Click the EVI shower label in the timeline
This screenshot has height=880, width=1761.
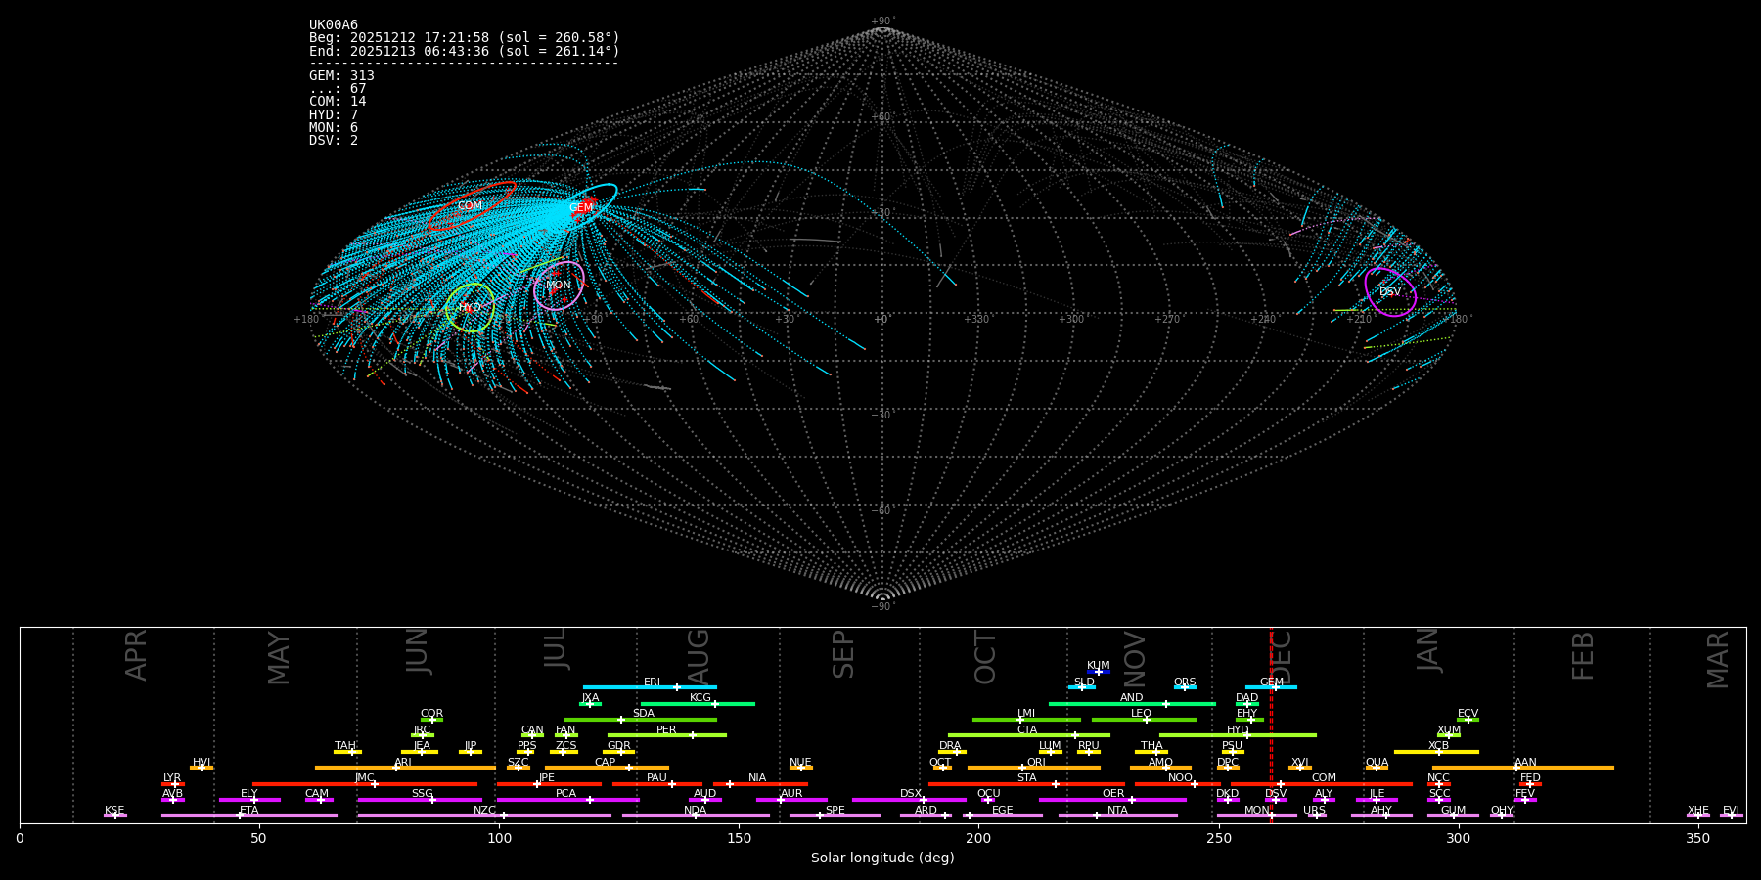pos(1731,811)
